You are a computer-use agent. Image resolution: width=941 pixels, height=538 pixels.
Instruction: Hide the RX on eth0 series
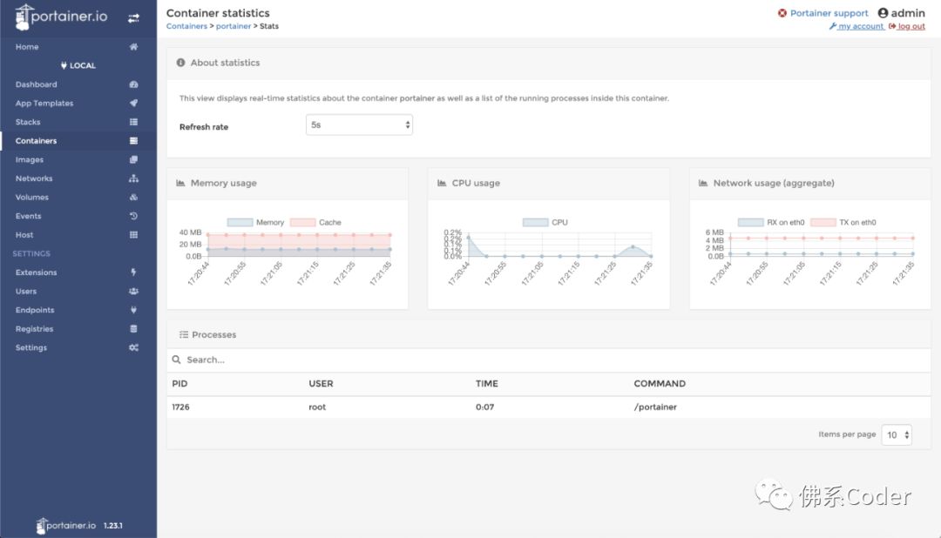pyautogui.click(x=750, y=223)
